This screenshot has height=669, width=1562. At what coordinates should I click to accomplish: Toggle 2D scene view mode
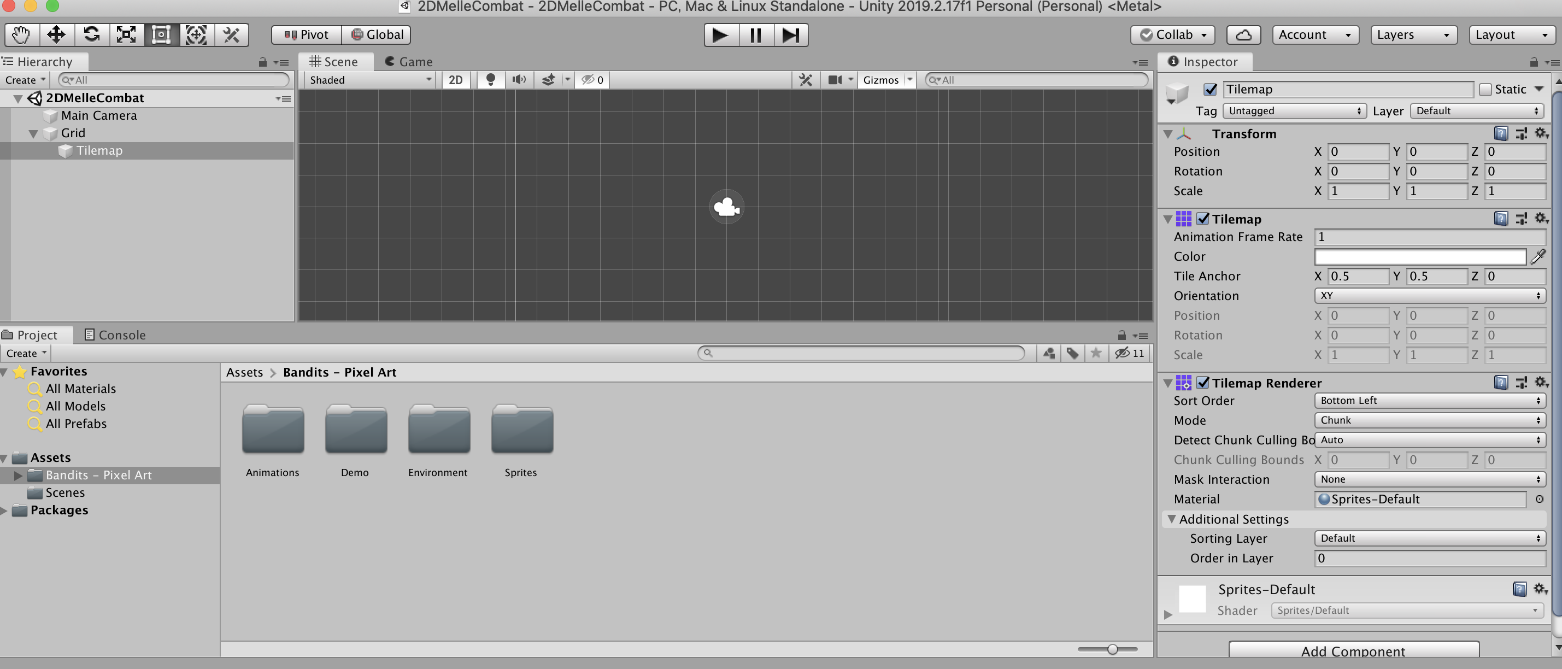(x=455, y=79)
